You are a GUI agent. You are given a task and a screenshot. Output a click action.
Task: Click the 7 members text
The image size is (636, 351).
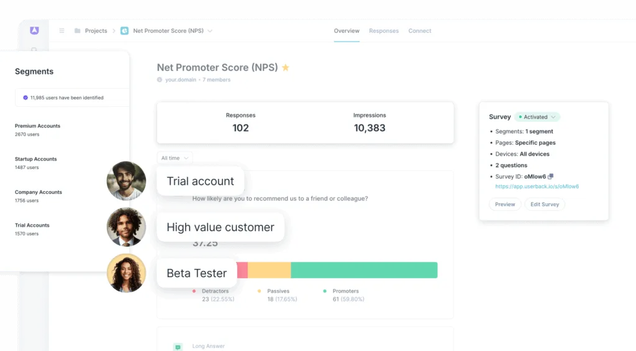coord(217,80)
